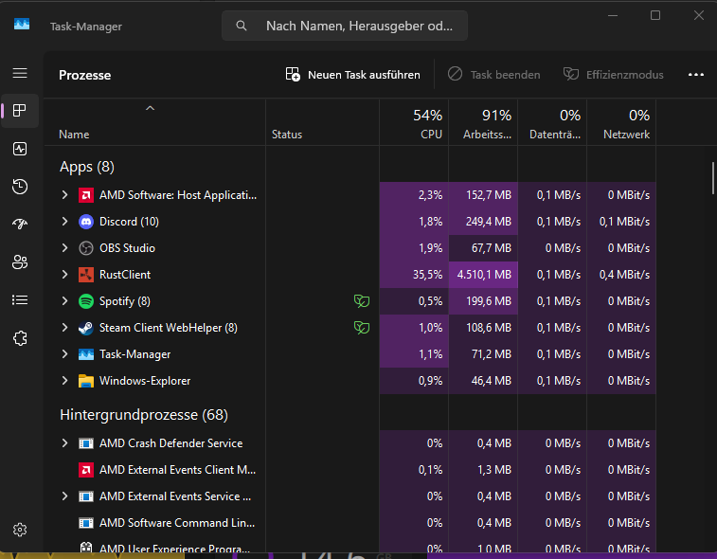
Task: Click the OBS Studio icon
Action: coord(86,248)
